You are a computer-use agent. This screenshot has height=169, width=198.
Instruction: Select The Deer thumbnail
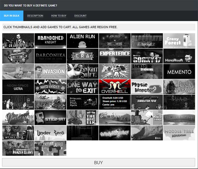115,118
